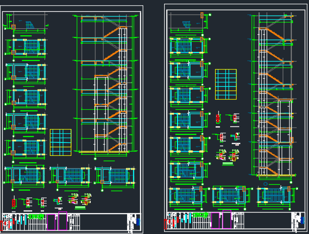Select shorter magenta rectangle in left title block
Viewport: 309px width, 234px height.
[51, 222]
